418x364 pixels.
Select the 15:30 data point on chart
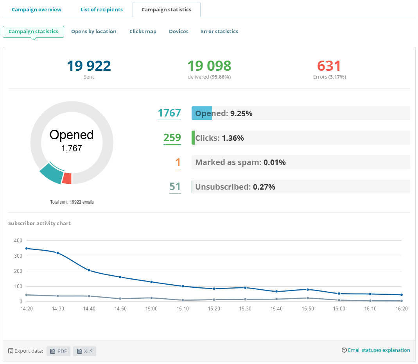pos(245,287)
